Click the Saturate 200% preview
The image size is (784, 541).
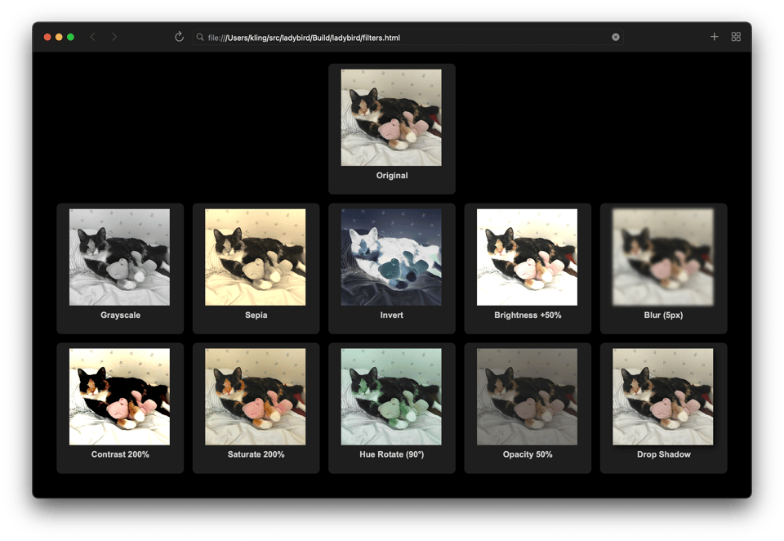(x=256, y=396)
